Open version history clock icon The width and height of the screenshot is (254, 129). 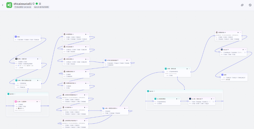250,5
